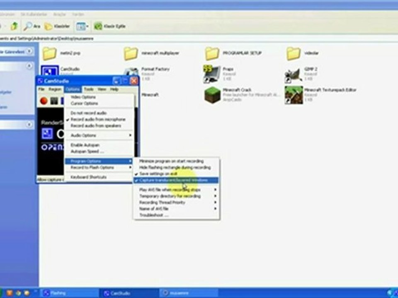398x298 pixels.
Task: Click the black Pause button in CamStudio toolbar
Action: click(x=54, y=101)
